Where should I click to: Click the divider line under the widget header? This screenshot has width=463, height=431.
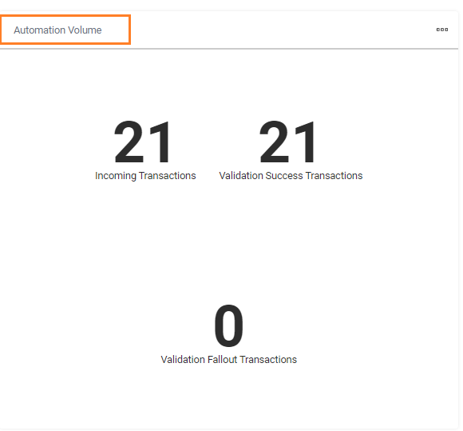click(229, 49)
